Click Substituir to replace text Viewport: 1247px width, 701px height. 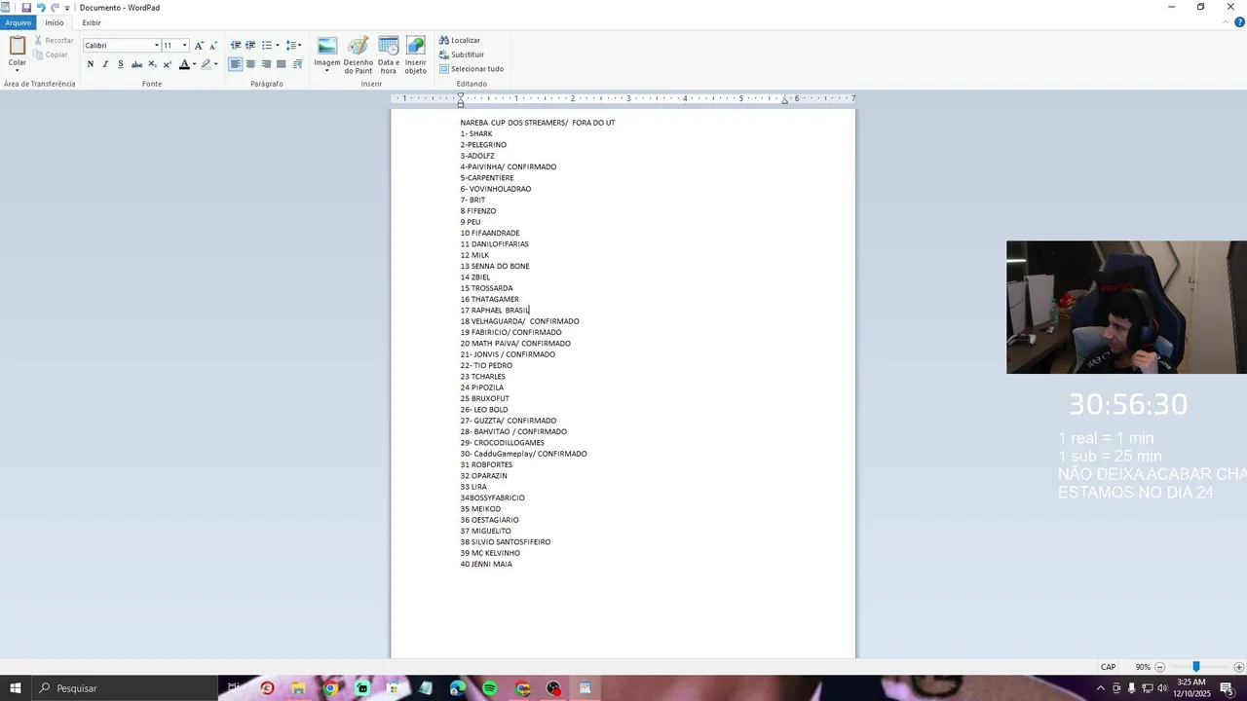[462, 55]
